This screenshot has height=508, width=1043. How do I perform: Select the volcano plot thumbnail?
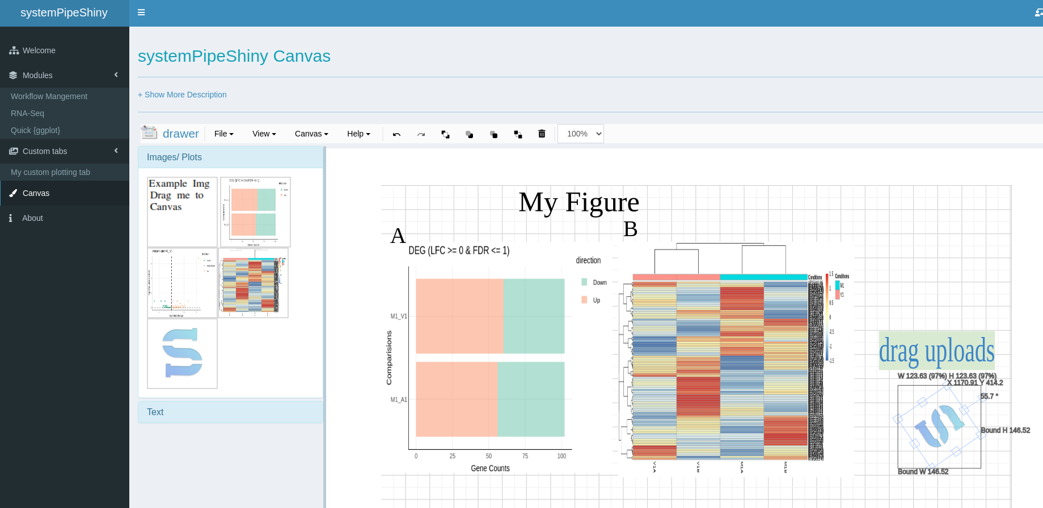click(x=182, y=283)
